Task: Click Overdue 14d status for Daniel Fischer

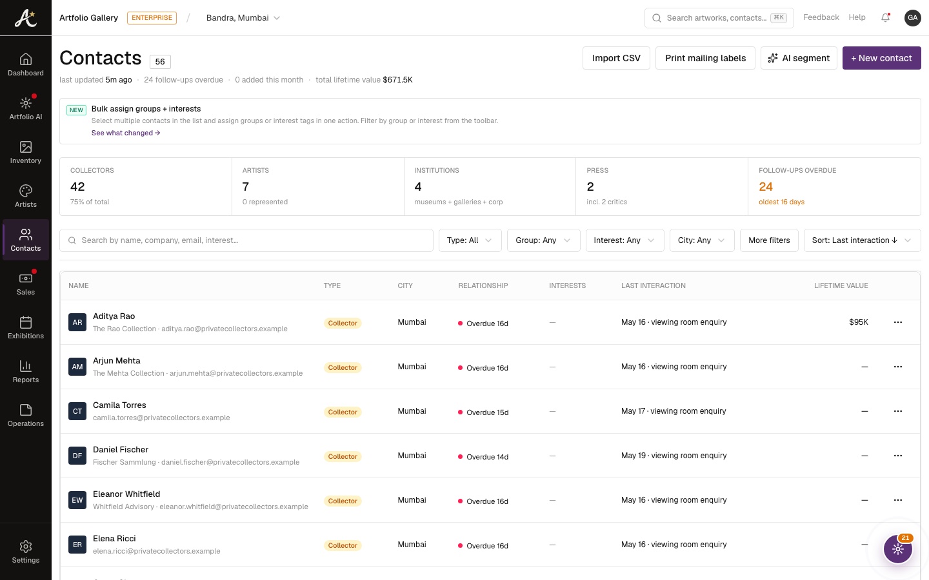Action: pyautogui.click(x=483, y=457)
